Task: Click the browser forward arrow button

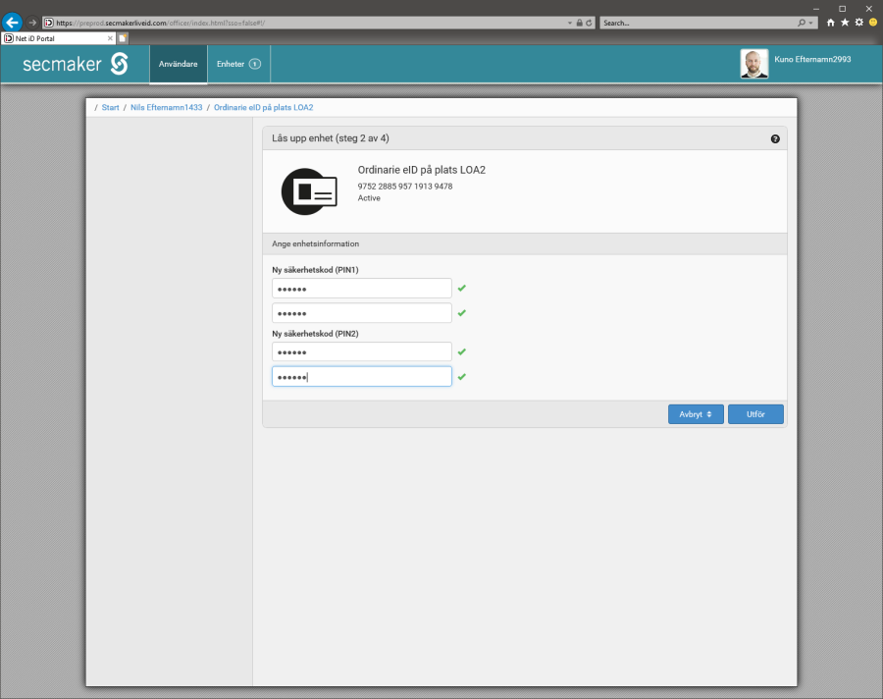Action: pyautogui.click(x=32, y=23)
